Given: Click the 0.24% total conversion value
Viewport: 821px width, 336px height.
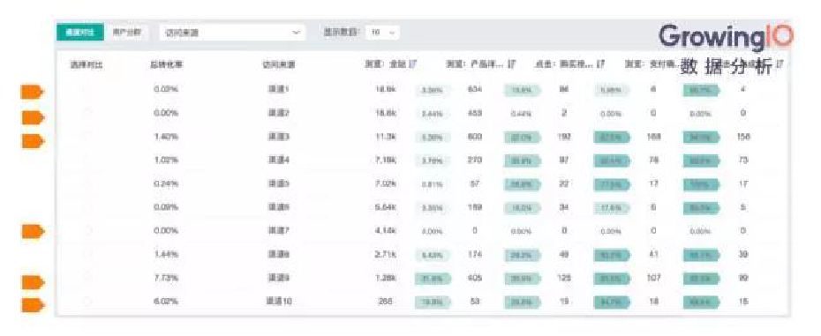Looking at the screenshot, I should click(166, 183).
